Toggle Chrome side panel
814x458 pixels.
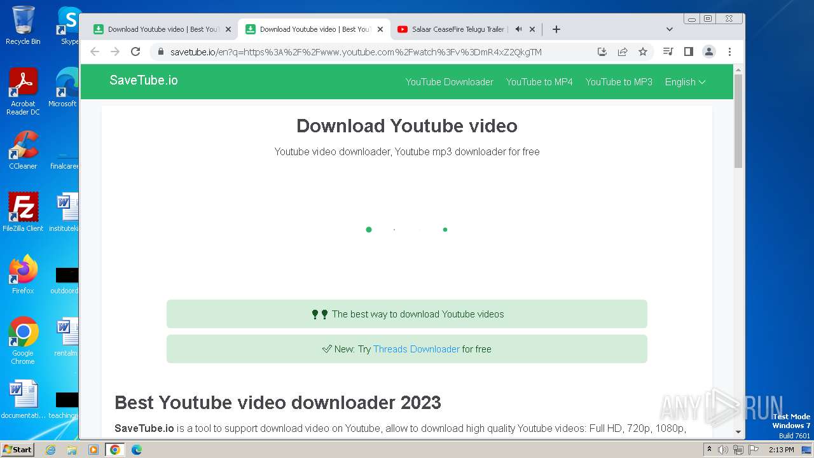(x=688, y=52)
